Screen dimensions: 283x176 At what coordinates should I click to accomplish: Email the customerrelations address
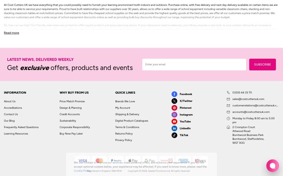255,106
